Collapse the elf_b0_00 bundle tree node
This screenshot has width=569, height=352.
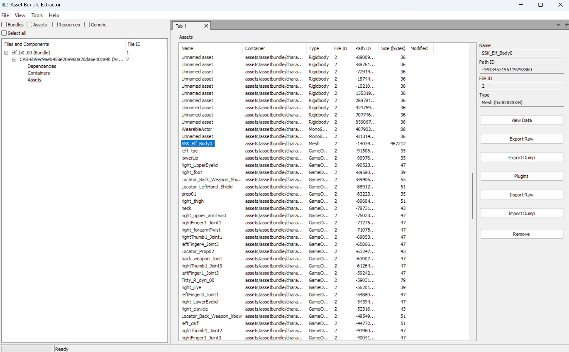pyautogui.click(x=6, y=53)
